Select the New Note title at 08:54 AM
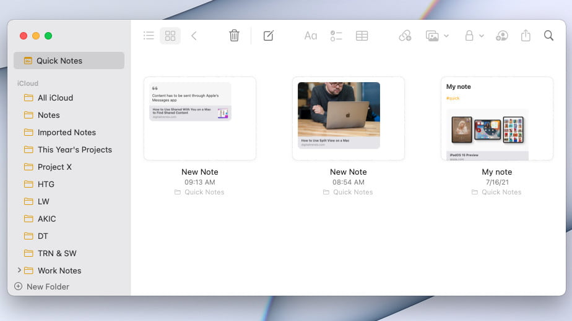 [x=349, y=172]
